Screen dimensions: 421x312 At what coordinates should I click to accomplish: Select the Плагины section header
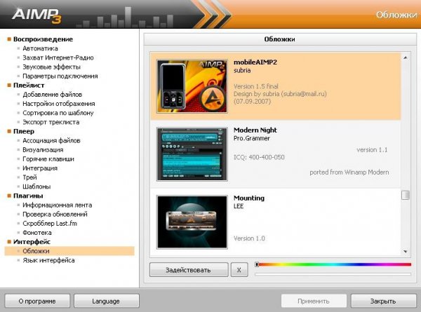[28, 196]
